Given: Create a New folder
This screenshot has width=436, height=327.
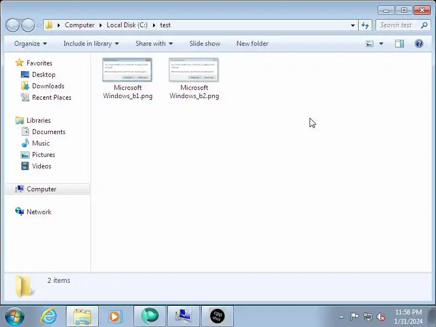Looking at the screenshot, I should click(x=252, y=44).
